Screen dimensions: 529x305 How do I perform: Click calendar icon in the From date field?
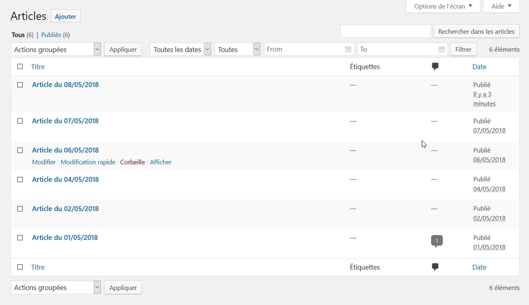click(348, 50)
